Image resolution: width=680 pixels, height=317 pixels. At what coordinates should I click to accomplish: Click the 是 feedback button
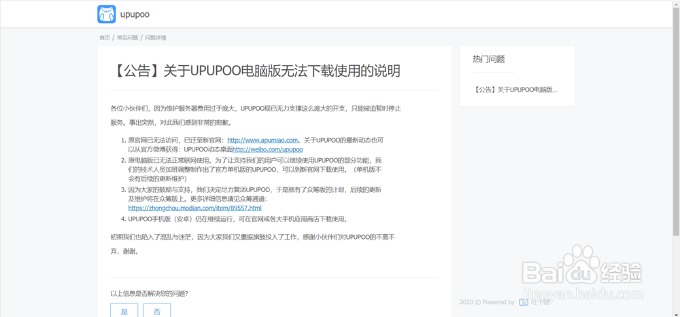pyautogui.click(x=124, y=310)
